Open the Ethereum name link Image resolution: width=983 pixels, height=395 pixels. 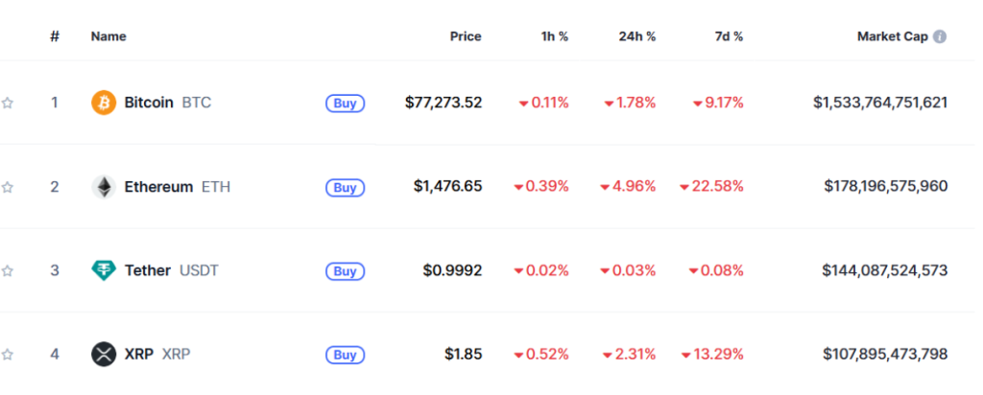coord(158,187)
